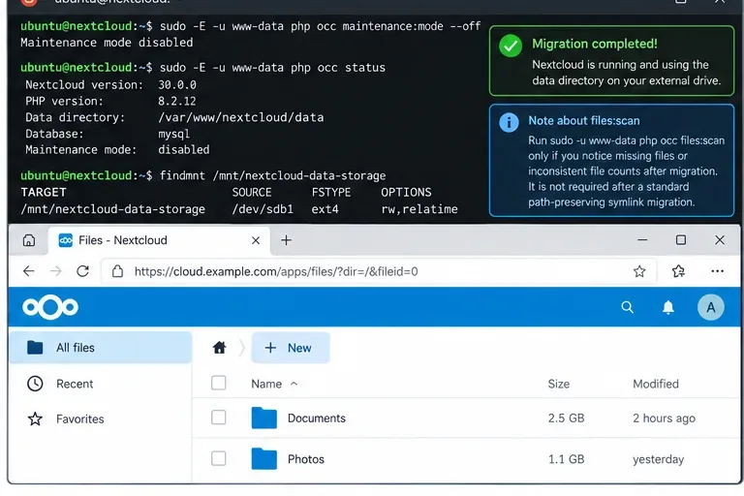The width and height of the screenshot is (744, 496).
Task: Click 'rw,relatime' in findmnt output
Action: point(419,209)
